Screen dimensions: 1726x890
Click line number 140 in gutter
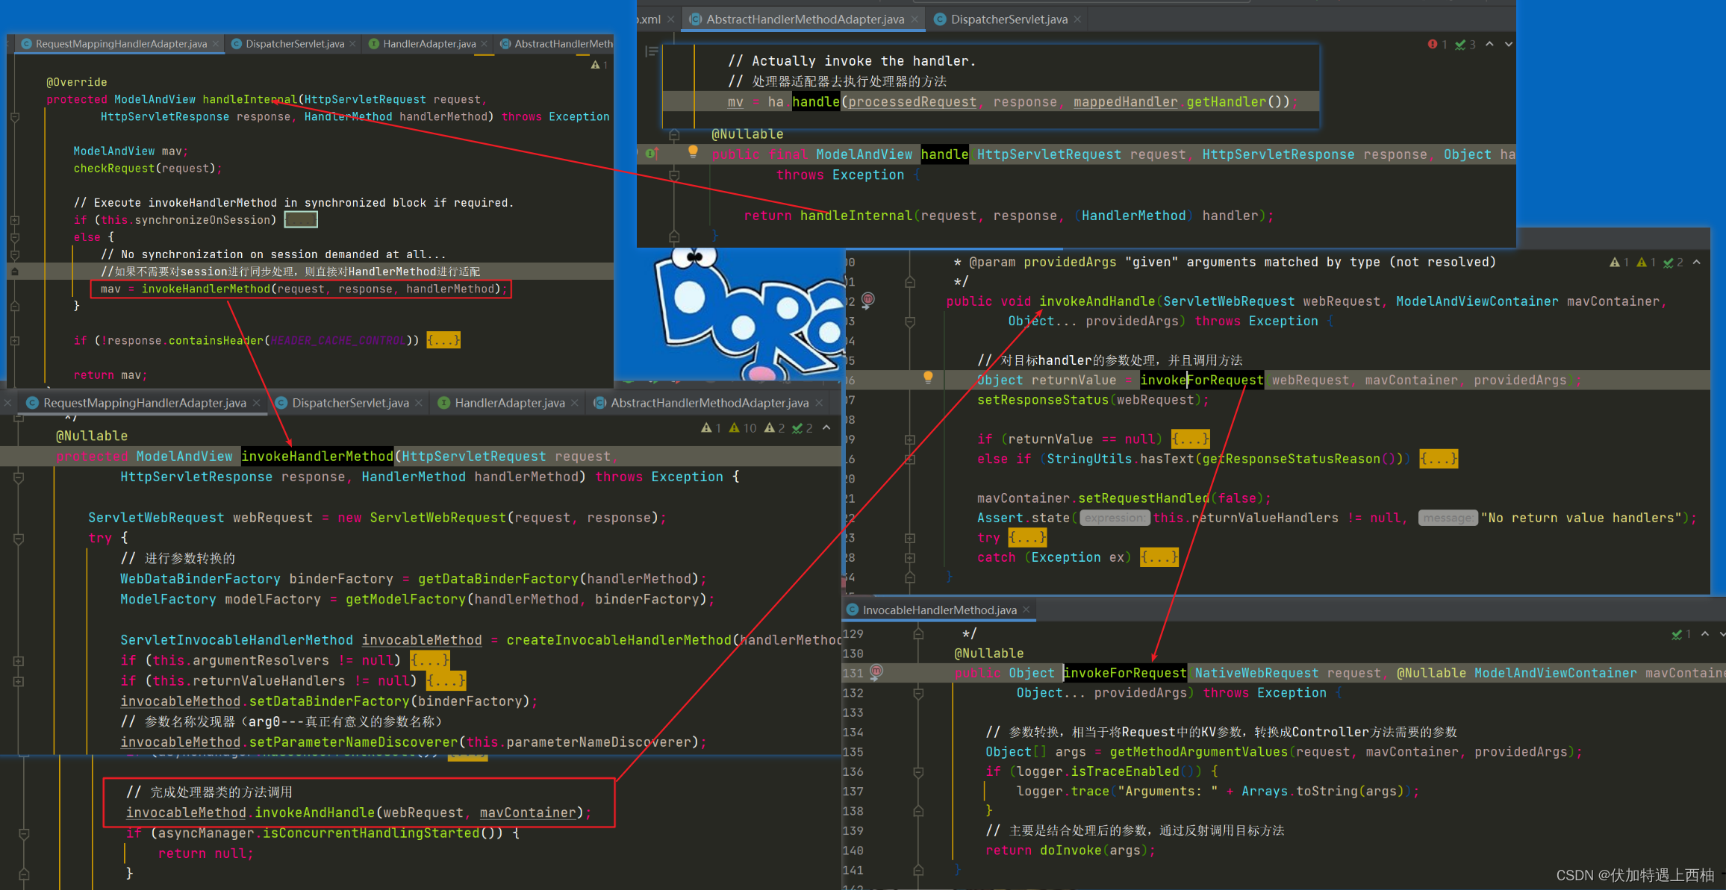pyautogui.click(x=853, y=850)
